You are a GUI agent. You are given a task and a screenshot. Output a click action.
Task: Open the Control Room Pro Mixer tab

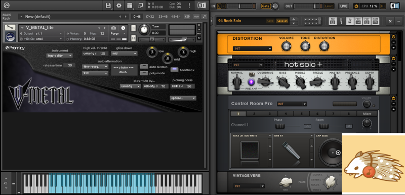pos(367,114)
